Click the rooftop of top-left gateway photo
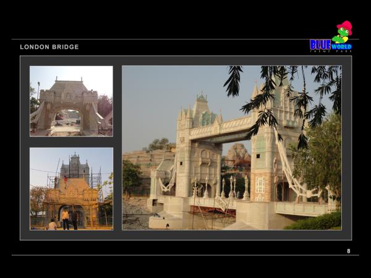Screen dimensions: 371x278 tap(68, 85)
